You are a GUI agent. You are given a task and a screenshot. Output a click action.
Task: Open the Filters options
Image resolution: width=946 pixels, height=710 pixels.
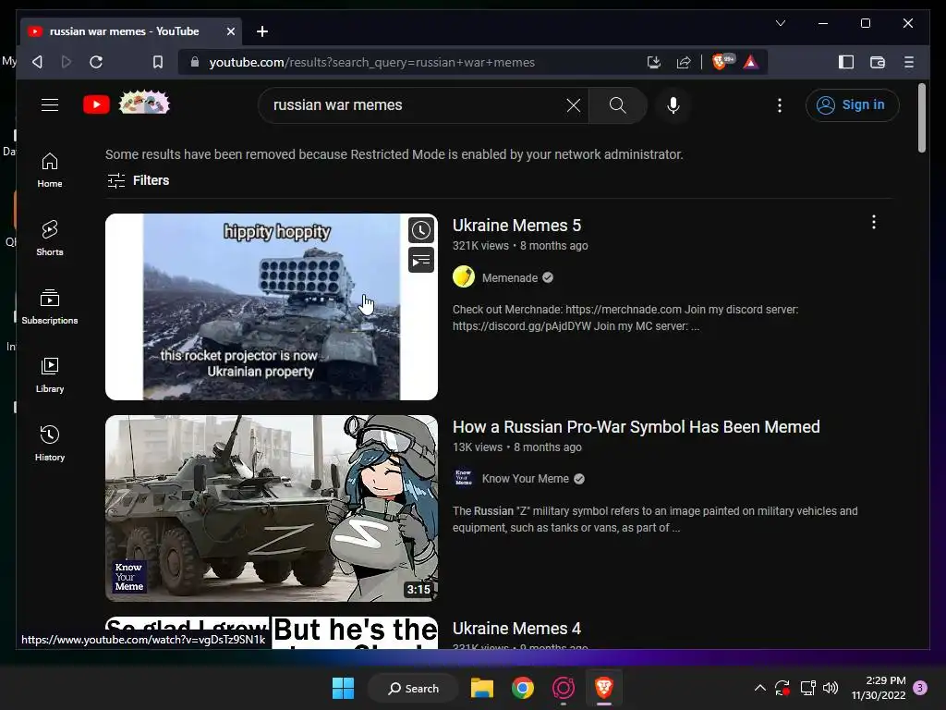[139, 180]
